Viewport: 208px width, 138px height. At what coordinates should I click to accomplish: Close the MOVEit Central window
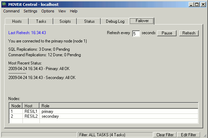[203, 4]
